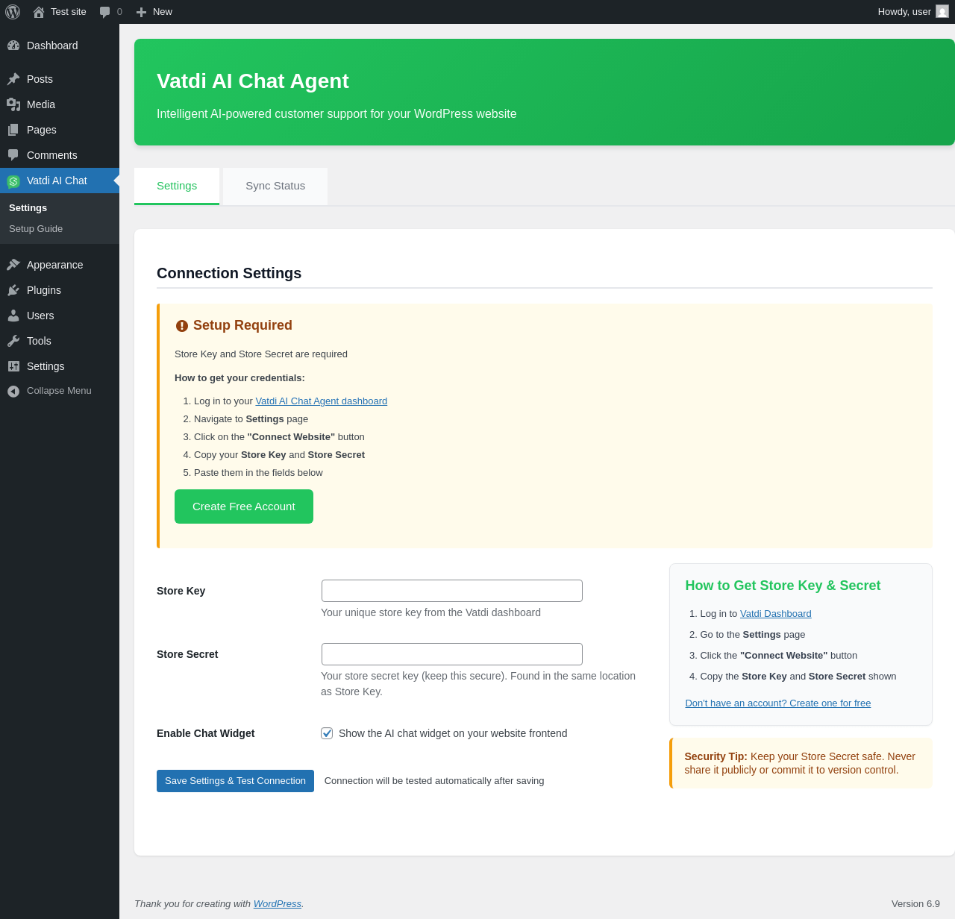Click 'How to get your credentials:' text
Viewport: 955px width, 919px height.
pos(239,378)
